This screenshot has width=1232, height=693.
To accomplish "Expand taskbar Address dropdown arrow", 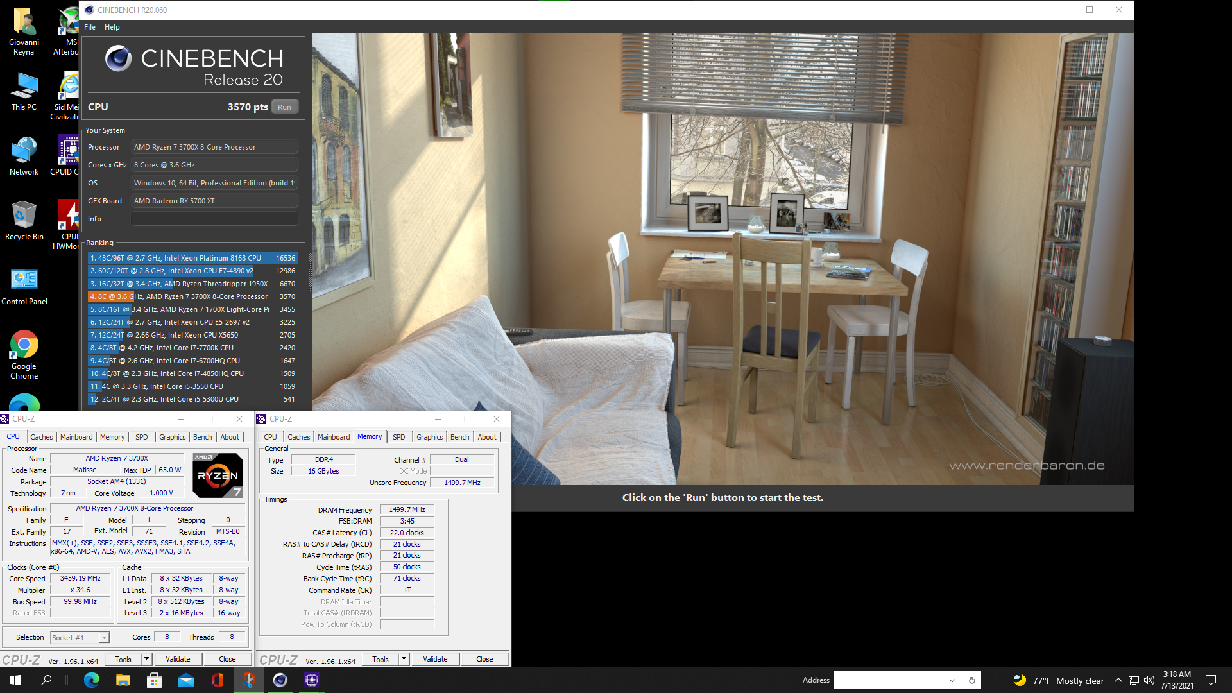I will (952, 680).
